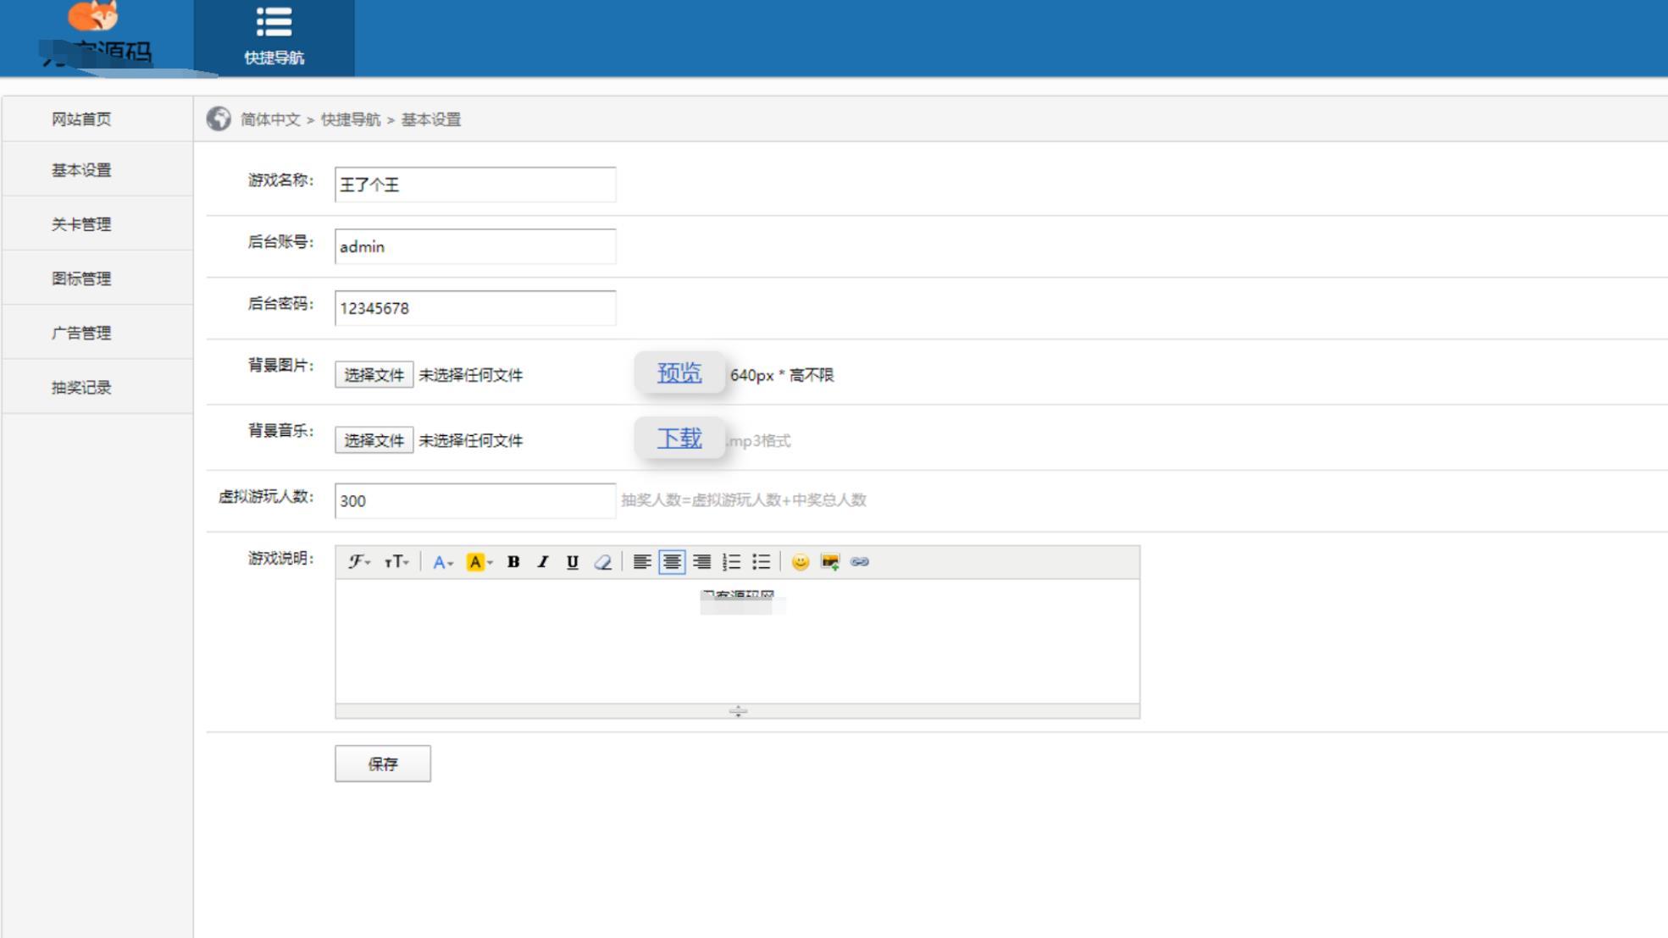Clear formatting with the eraser icon
Image resolution: width=1668 pixels, height=938 pixels.
[x=602, y=561]
